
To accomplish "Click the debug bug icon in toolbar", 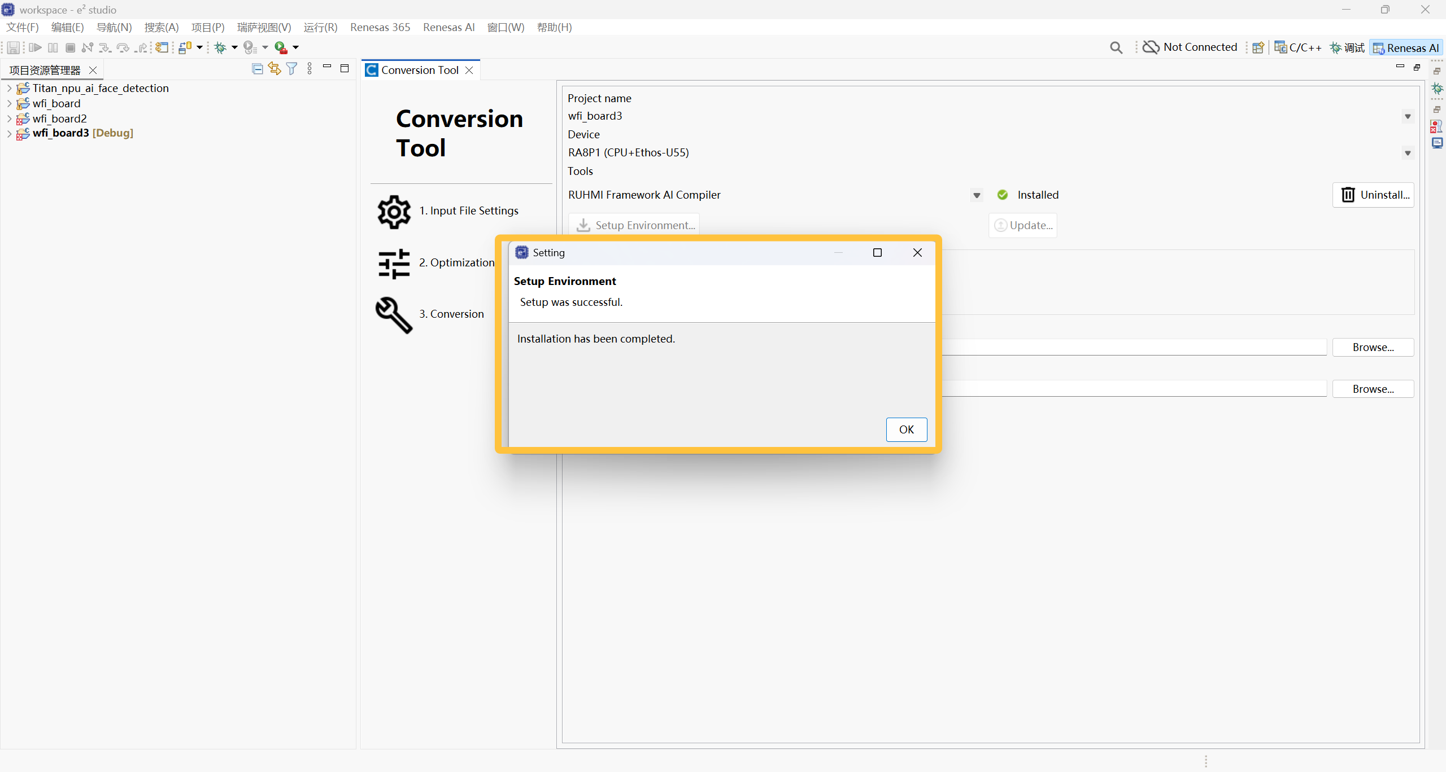I will coord(220,47).
